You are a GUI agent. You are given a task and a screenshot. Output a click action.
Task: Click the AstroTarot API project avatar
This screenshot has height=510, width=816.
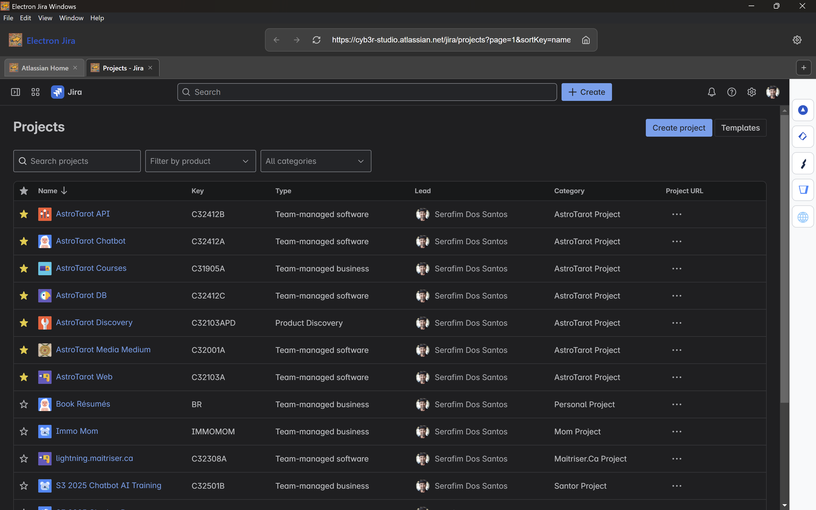pos(45,214)
